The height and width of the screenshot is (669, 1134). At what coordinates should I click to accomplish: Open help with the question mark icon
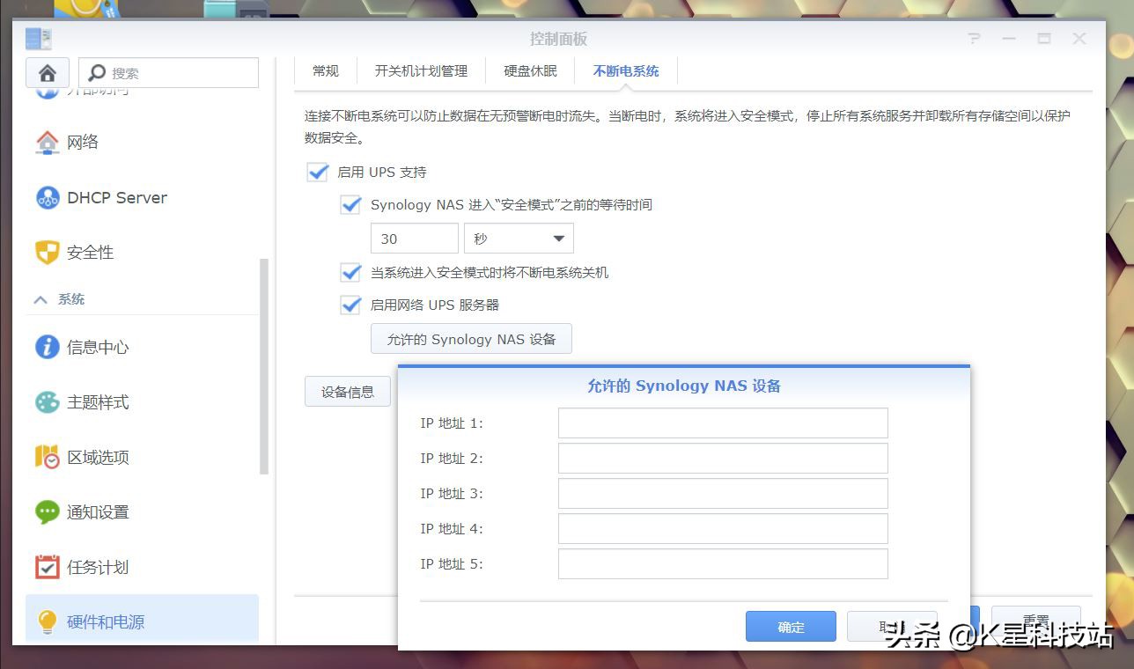point(974,39)
